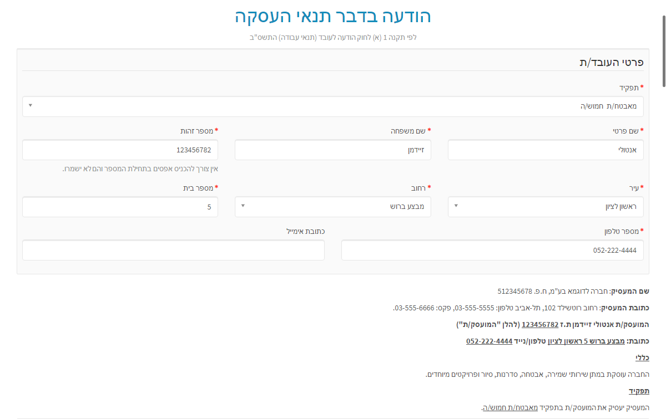The image size is (666, 419).
Task: Click the underlined ID 123456782 in the document
Action: 539,324
